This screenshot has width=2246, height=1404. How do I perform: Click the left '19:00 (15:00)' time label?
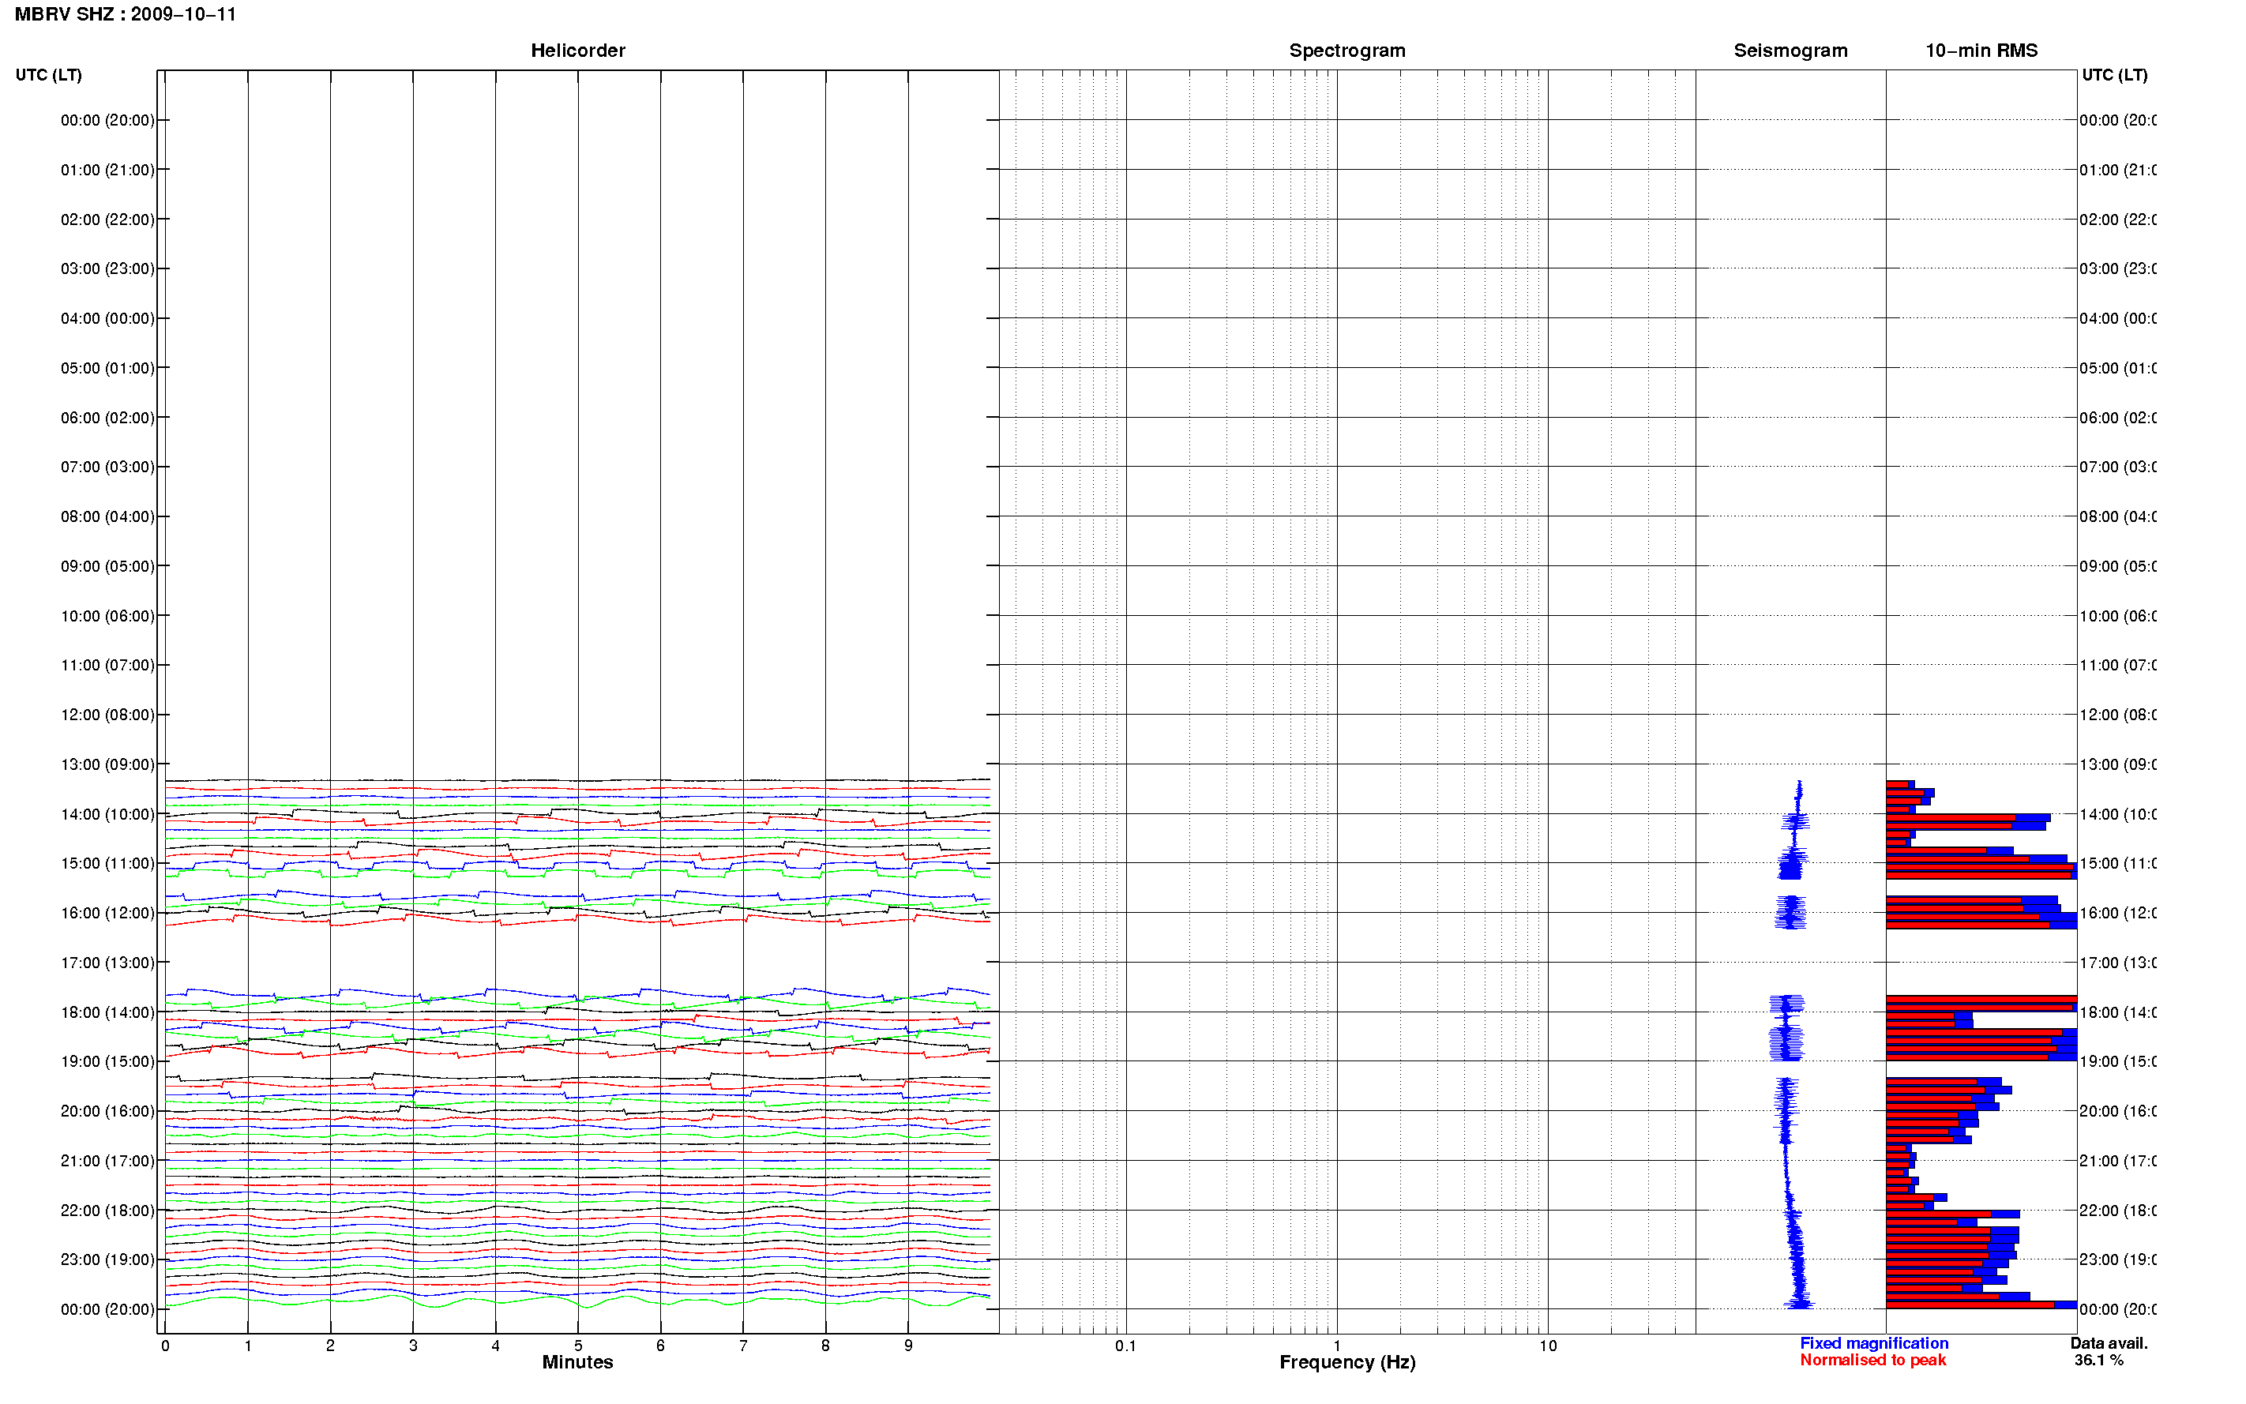click(107, 1061)
